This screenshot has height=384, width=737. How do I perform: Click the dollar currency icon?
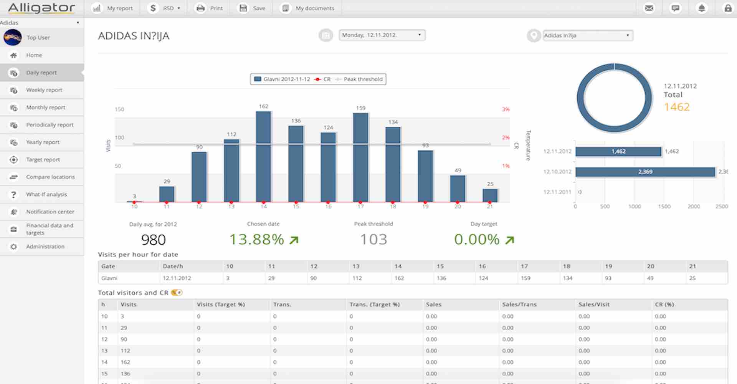153,8
